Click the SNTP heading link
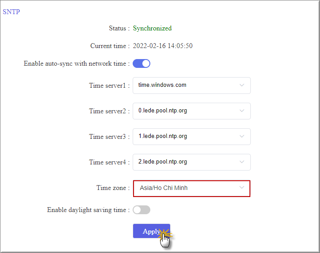Image resolution: width=320 pixels, height=253 pixels. click(11, 12)
